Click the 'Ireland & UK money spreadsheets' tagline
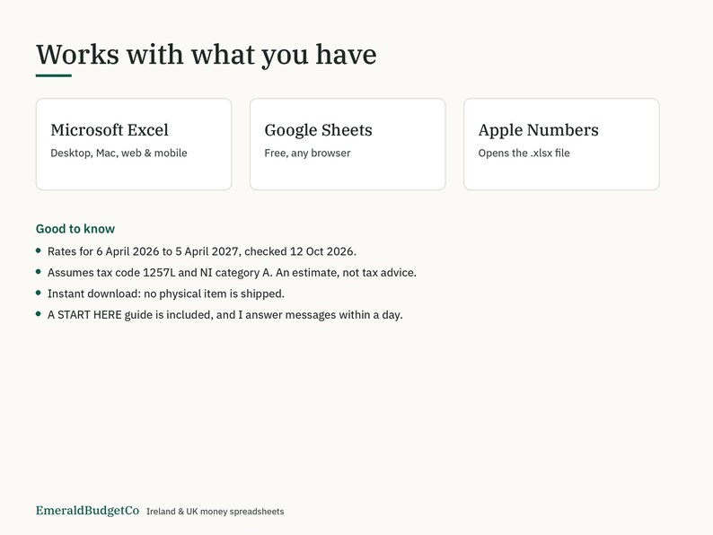Screen dimensions: 713x535 click(x=216, y=512)
